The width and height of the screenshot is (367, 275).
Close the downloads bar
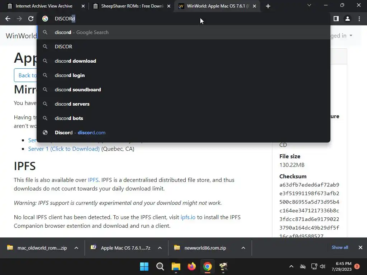click(x=361, y=247)
